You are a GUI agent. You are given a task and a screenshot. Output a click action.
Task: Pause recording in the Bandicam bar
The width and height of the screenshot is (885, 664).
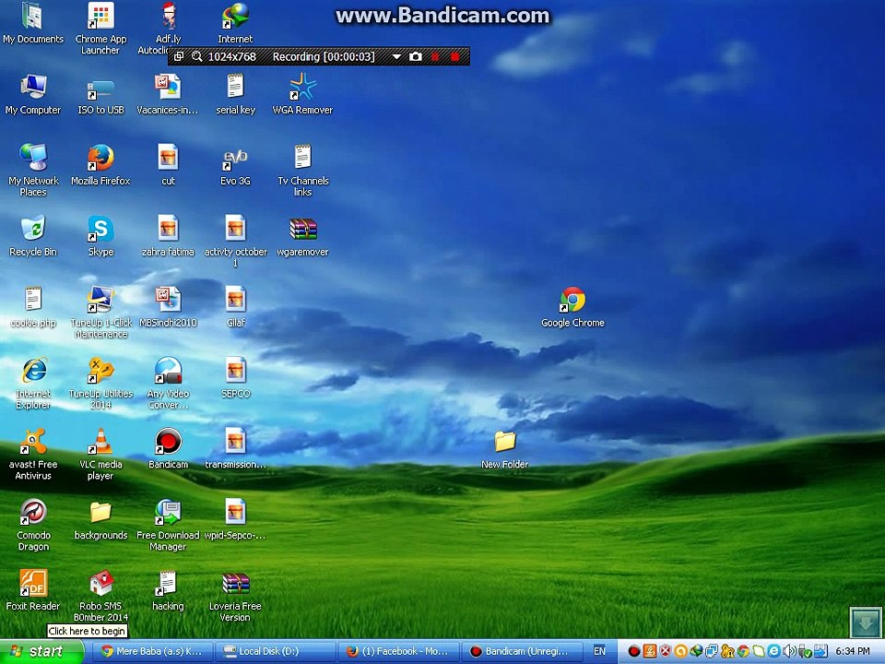click(435, 56)
